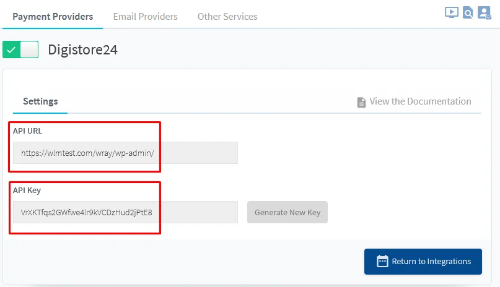Select the Settings tab
The height and width of the screenshot is (287, 500).
click(x=40, y=101)
